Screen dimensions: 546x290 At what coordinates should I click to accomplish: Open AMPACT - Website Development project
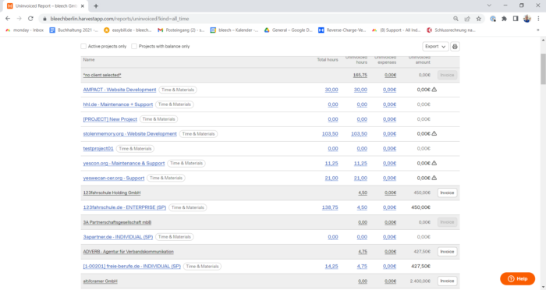point(119,90)
